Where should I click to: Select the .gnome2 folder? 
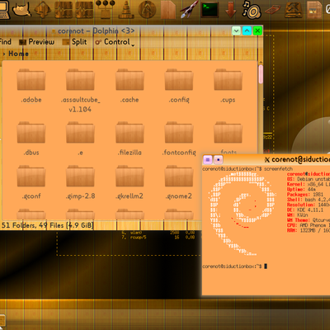179,182
